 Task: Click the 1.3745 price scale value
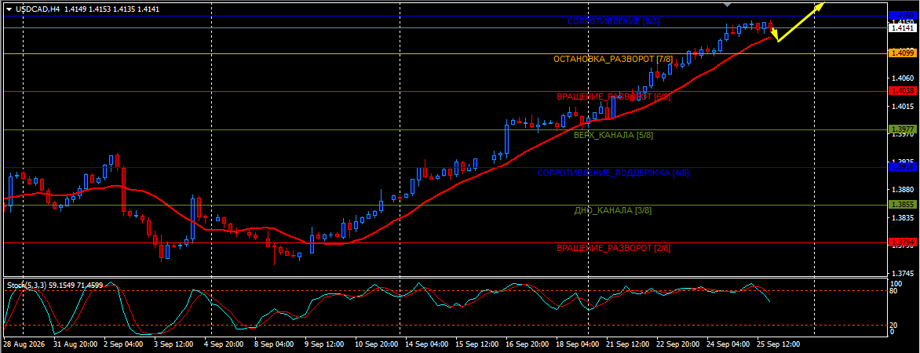[903, 274]
